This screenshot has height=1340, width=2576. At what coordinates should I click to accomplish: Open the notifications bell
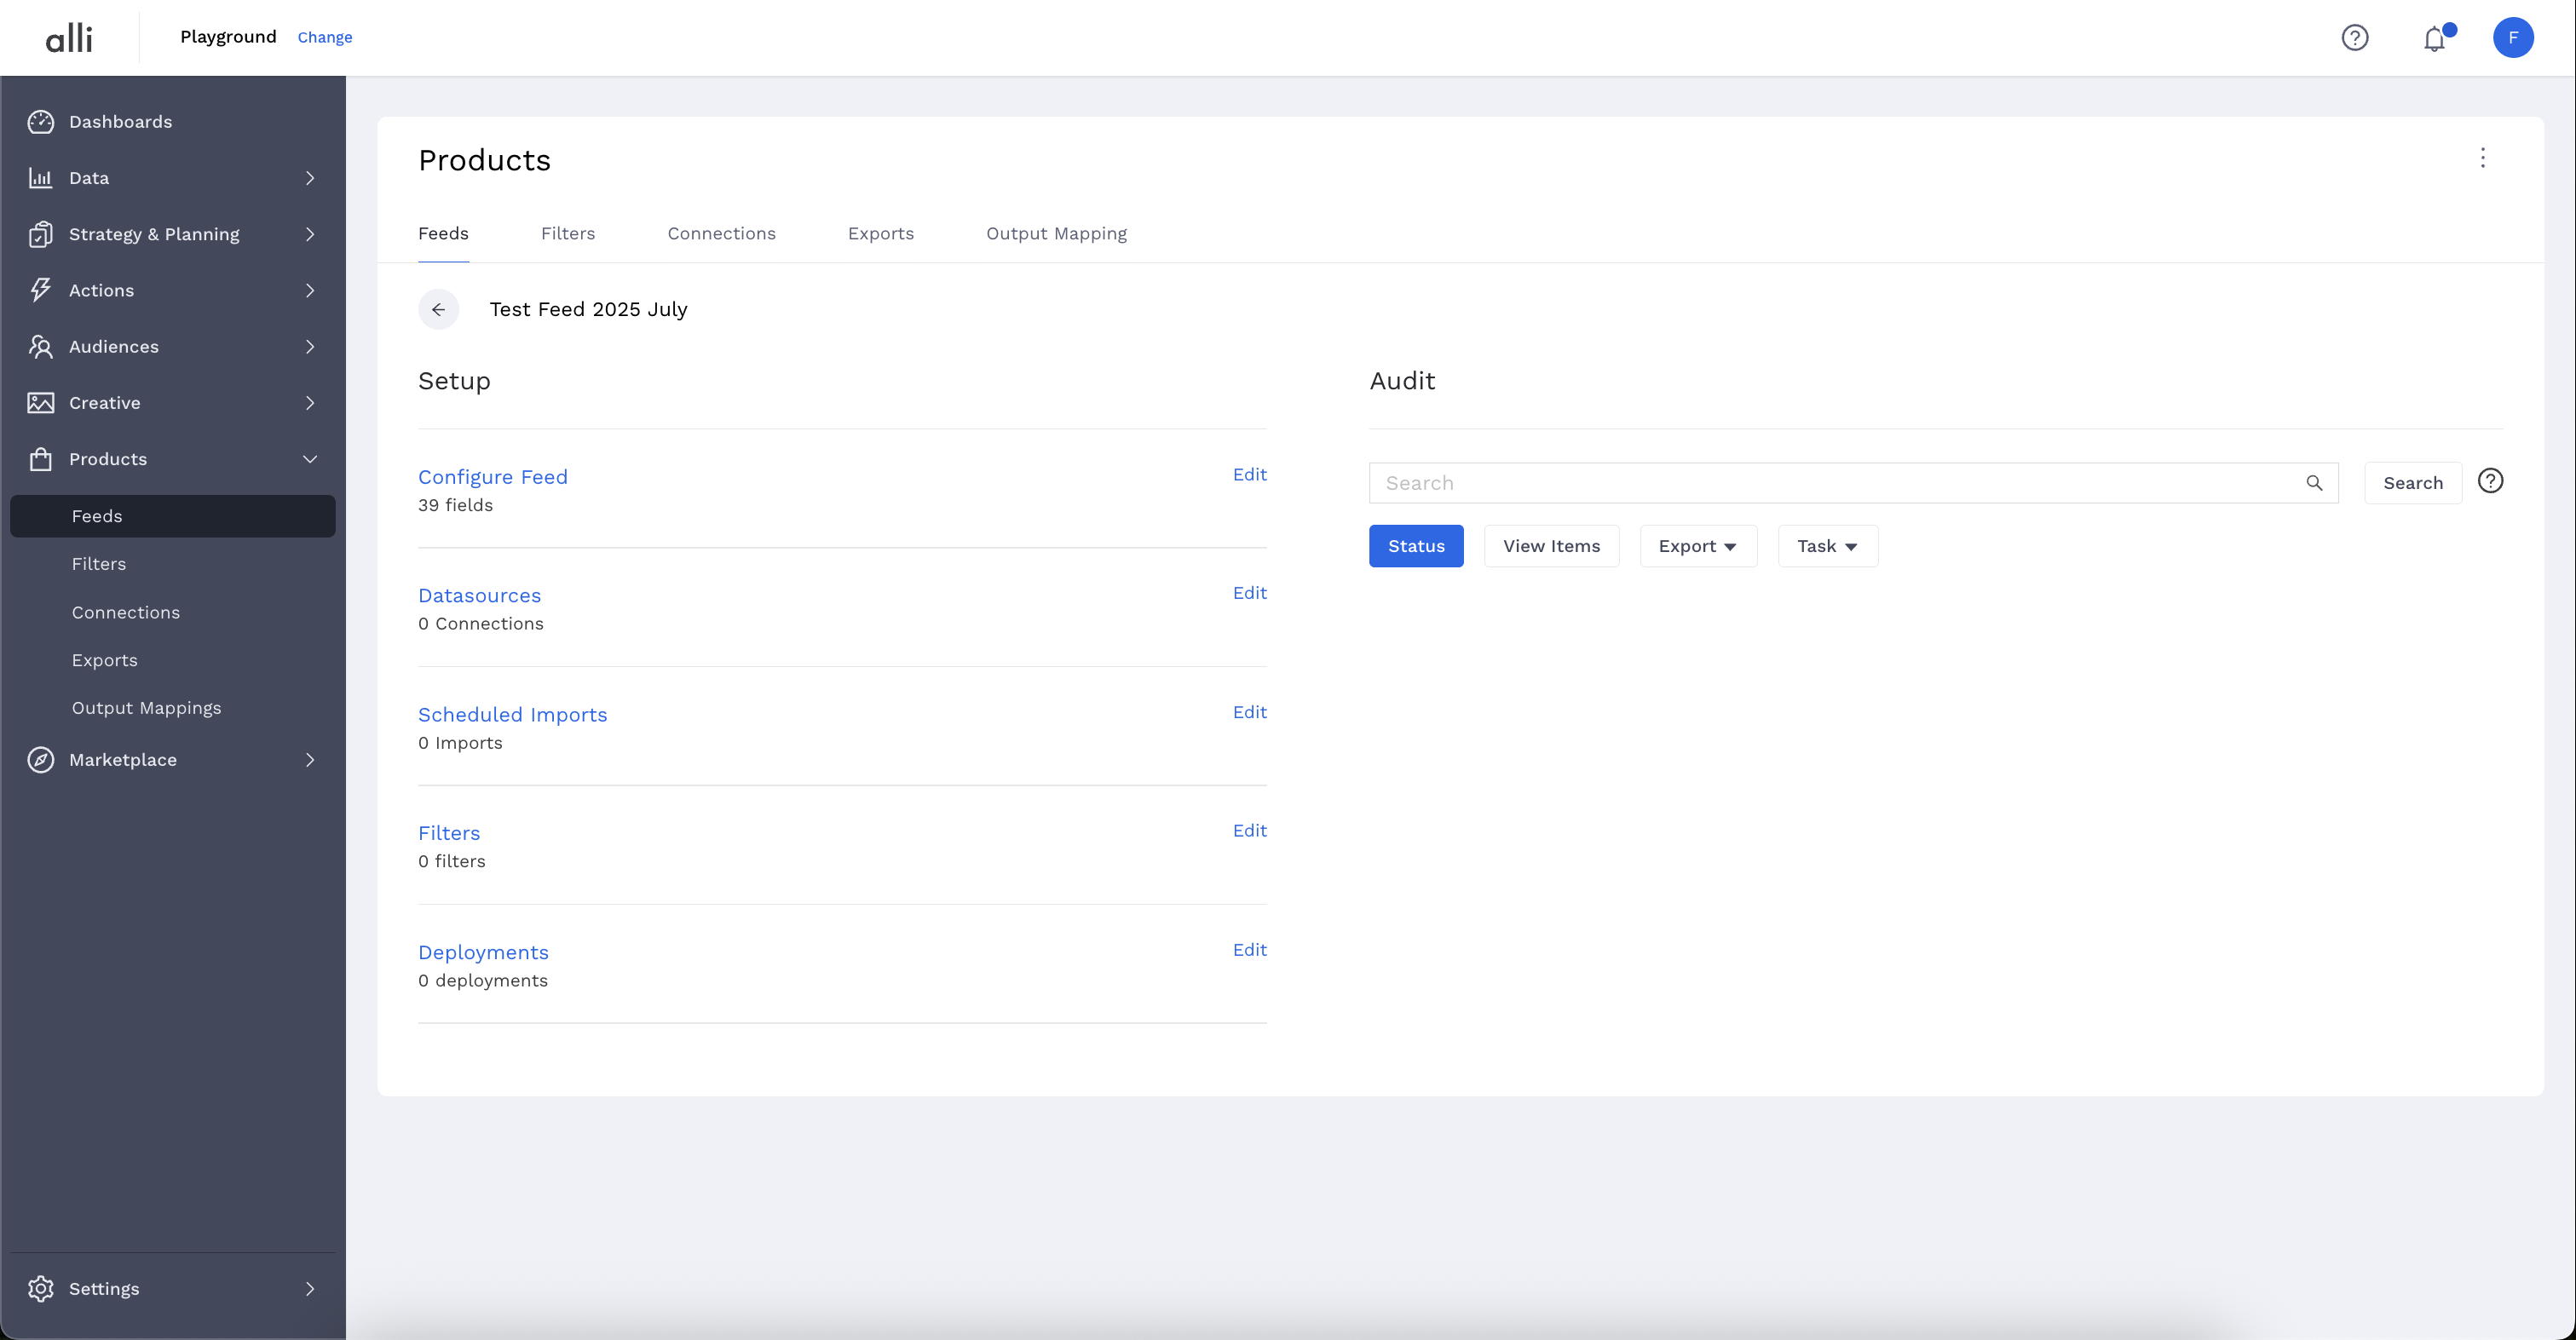pyautogui.click(x=2434, y=39)
